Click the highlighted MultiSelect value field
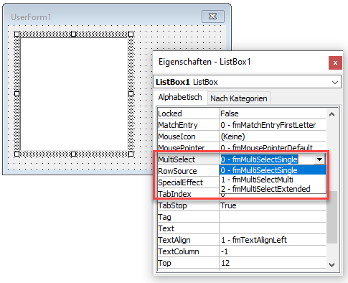This screenshot has width=348, height=283. 259,159
